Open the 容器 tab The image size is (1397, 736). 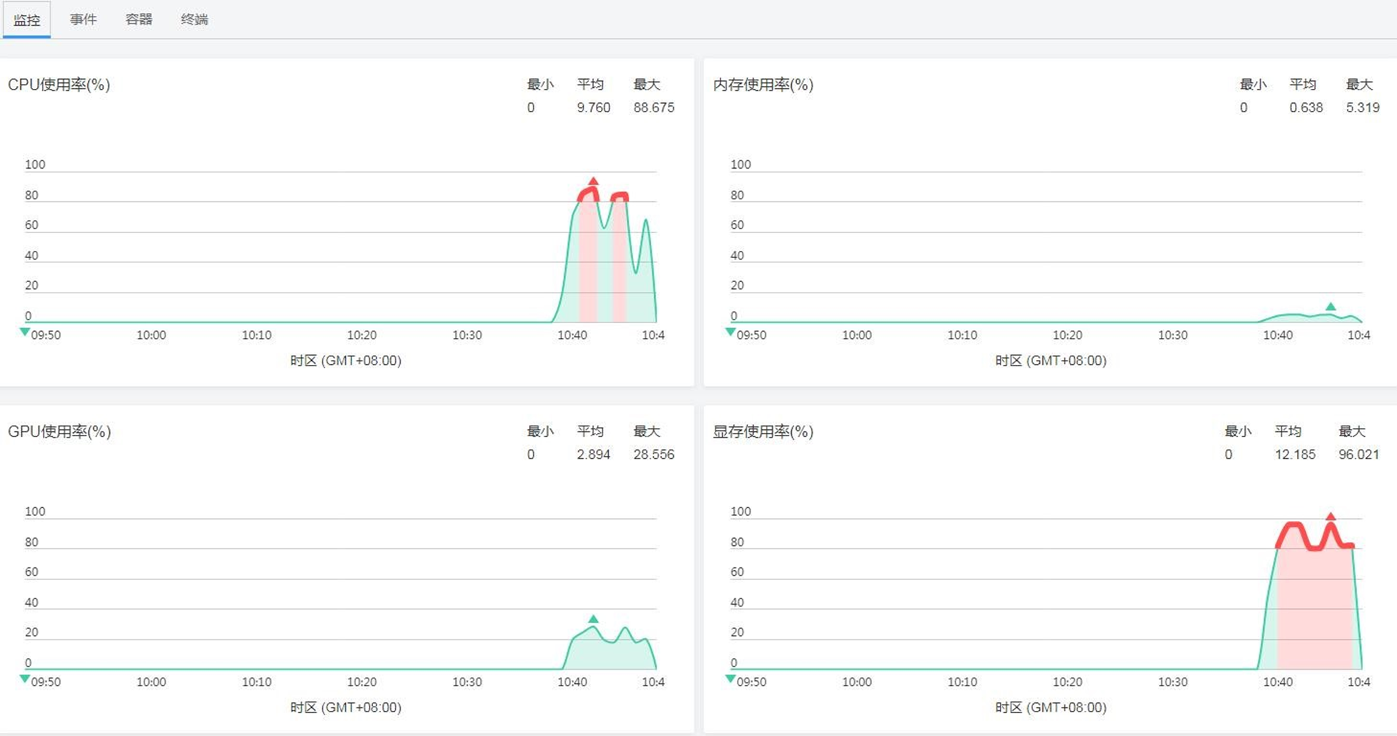pos(139,20)
